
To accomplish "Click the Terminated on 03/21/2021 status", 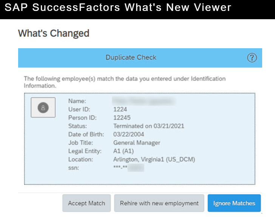I will click(x=149, y=126).
